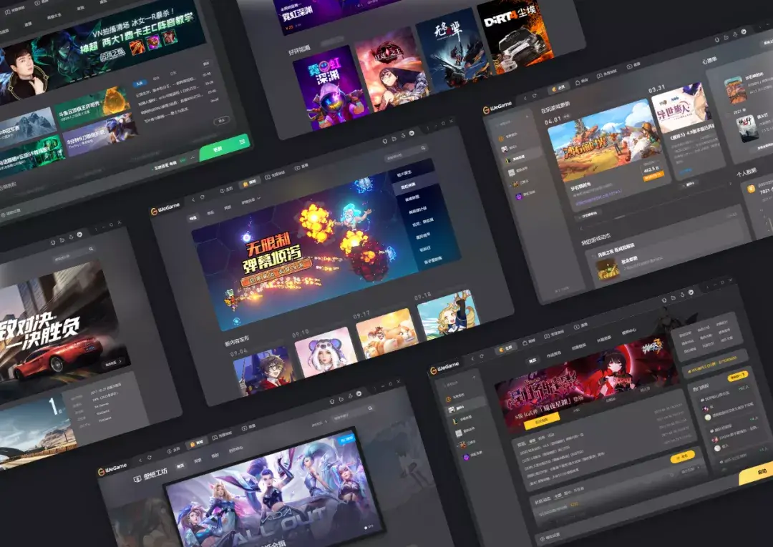Open the highlighted shop tab in center window
The width and height of the screenshot is (773, 547).
[x=250, y=182]
